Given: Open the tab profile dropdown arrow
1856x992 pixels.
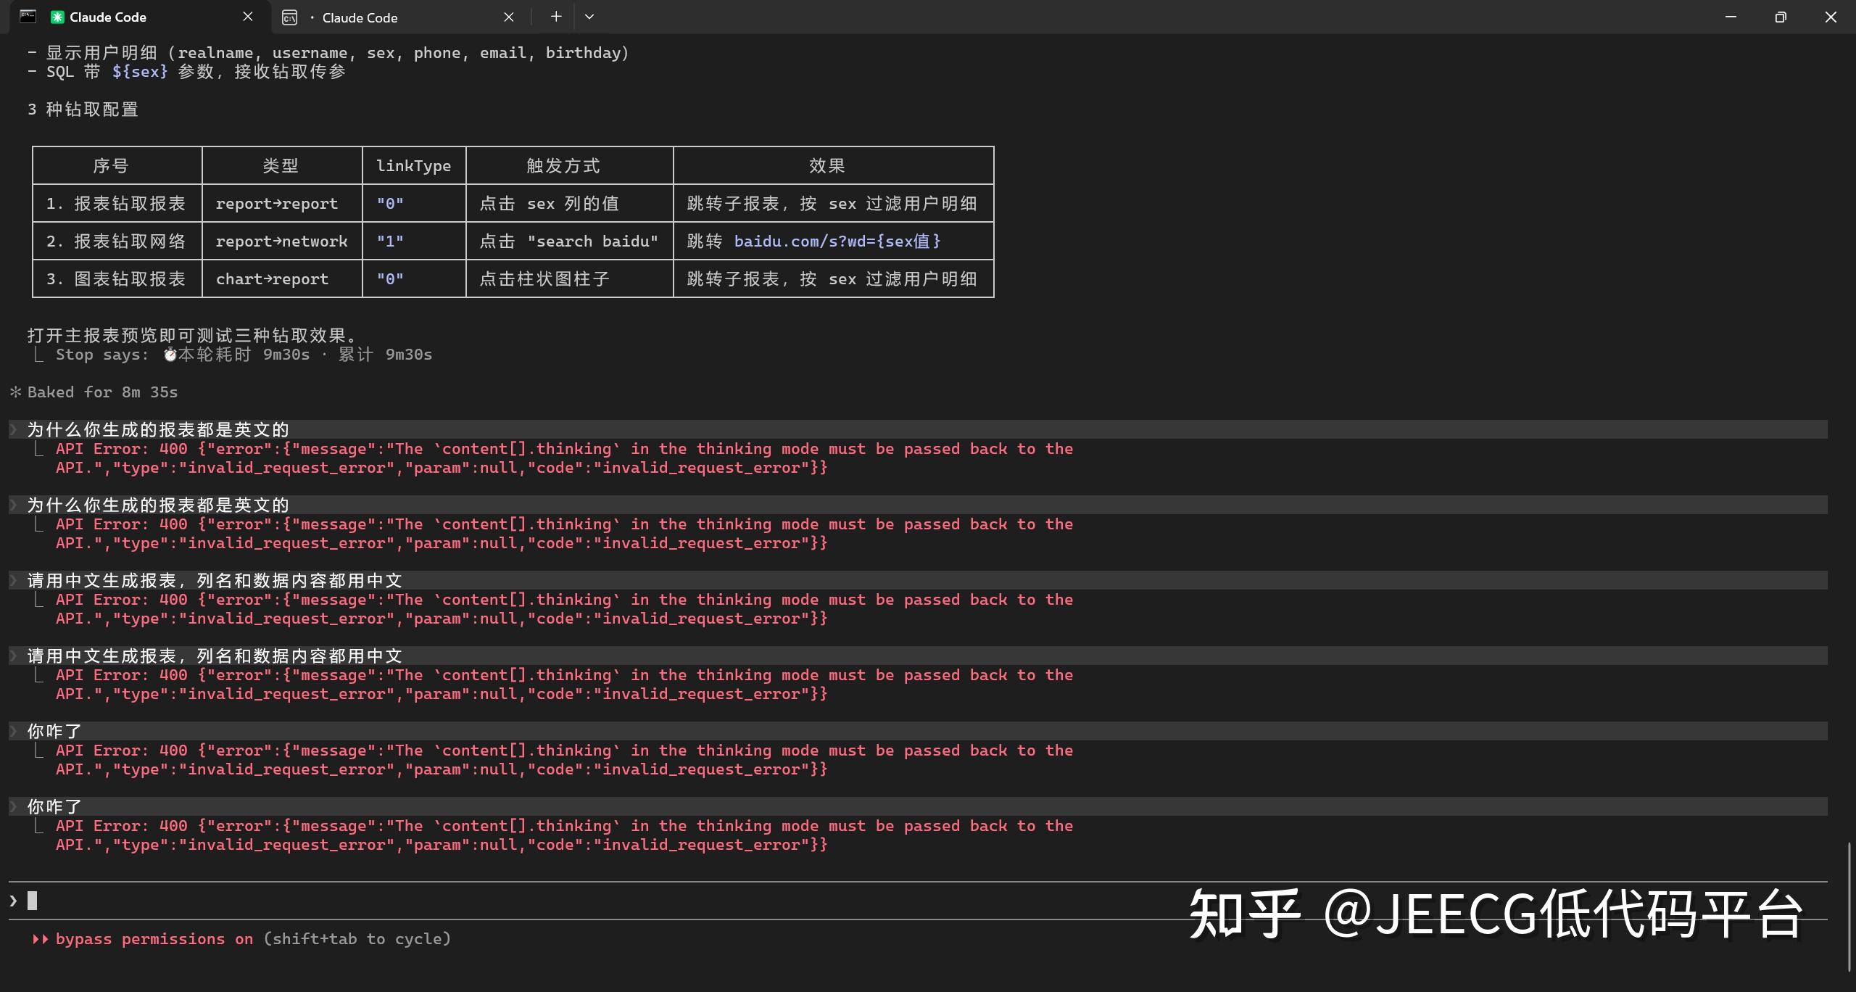Looking at the screenshot, I should tap(589, 17).
